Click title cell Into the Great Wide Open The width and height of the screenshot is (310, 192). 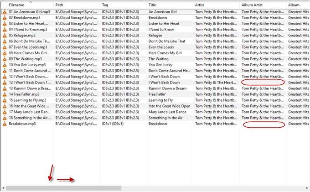[170, 106]
